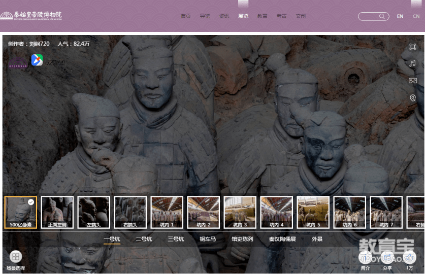Click the search magnifier icon
Screen dimensions: 425x274
click(x=382, y=16)
